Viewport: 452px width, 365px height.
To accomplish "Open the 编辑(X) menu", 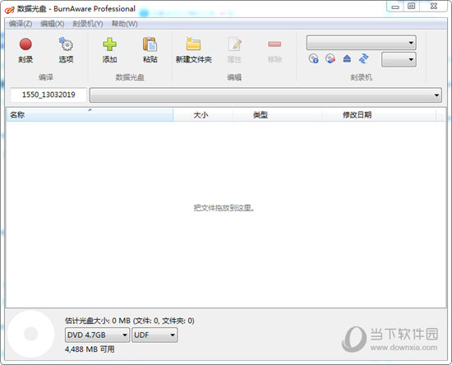I will tap(52, 24).
